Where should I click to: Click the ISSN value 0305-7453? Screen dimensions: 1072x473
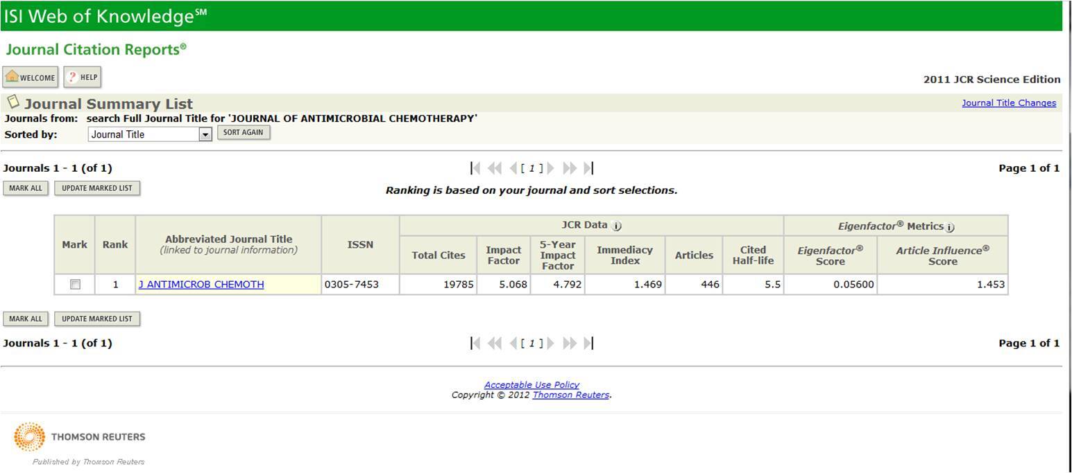click(x=352, y=284)
